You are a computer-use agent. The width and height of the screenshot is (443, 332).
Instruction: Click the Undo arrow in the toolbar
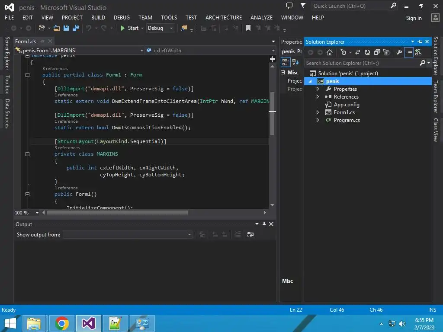pos(89,28)
